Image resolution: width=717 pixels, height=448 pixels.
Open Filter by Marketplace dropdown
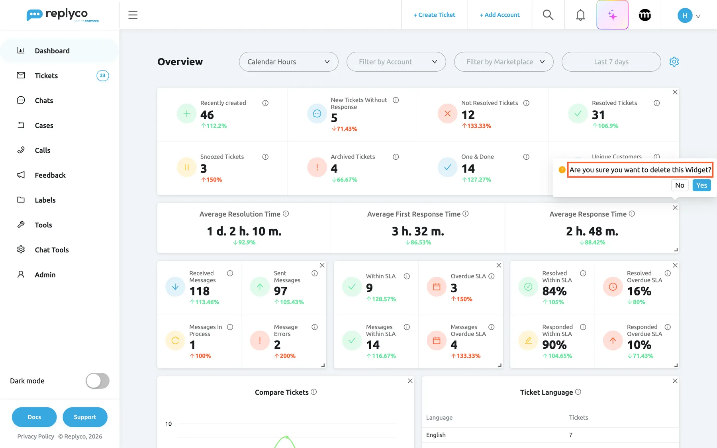pos(504,62)
